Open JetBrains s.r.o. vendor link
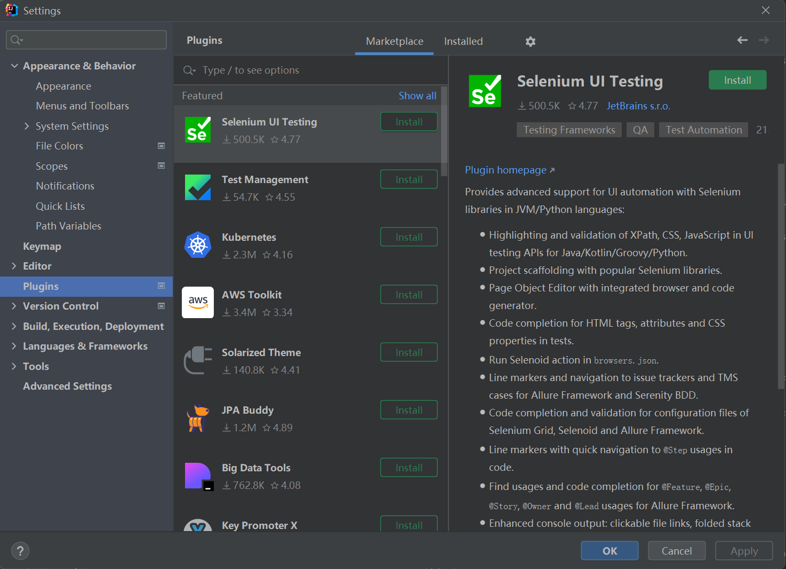The width and height of the screenshot is (786, 569). pos(638,106)
